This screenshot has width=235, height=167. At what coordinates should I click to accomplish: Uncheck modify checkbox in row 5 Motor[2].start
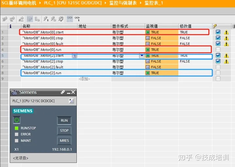[218, 55]
